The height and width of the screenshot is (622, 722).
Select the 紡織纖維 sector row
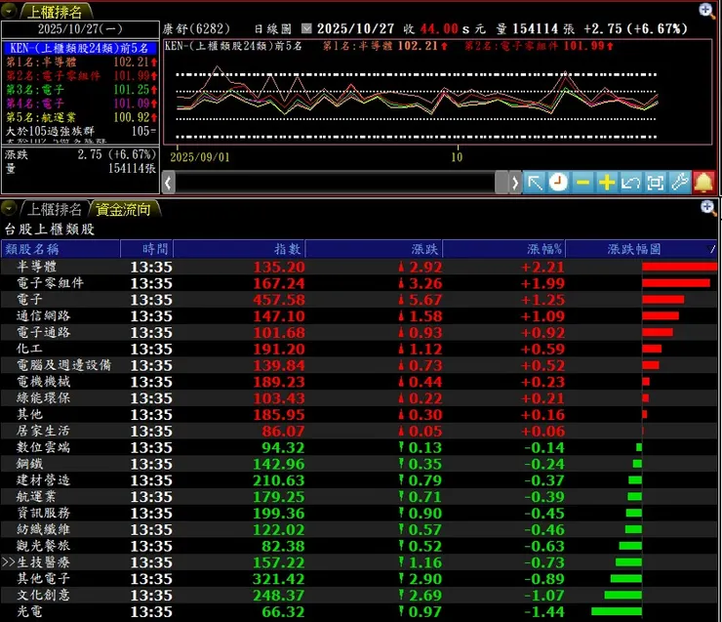point(359,529)
